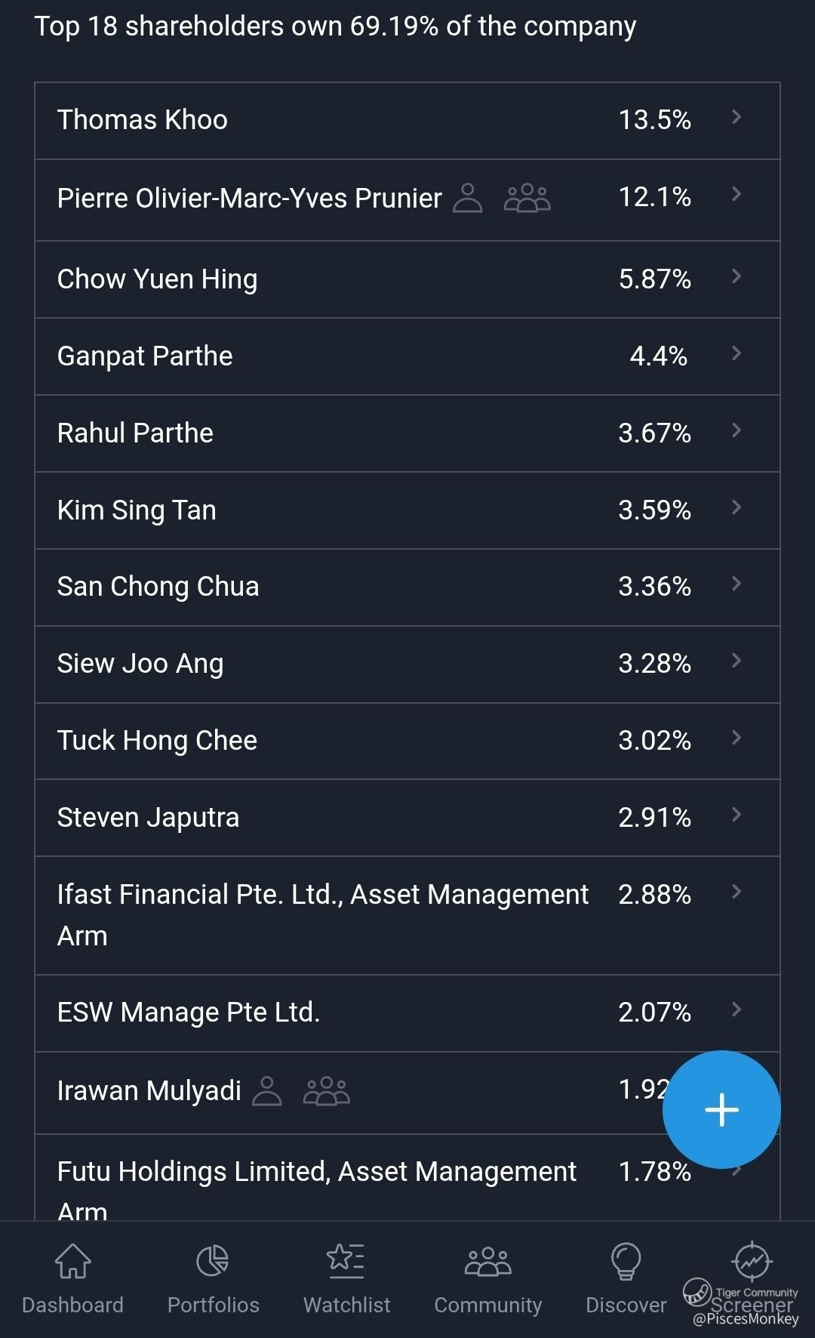Click group icon beside Pierre Prunier

click(x=527, y=198)
